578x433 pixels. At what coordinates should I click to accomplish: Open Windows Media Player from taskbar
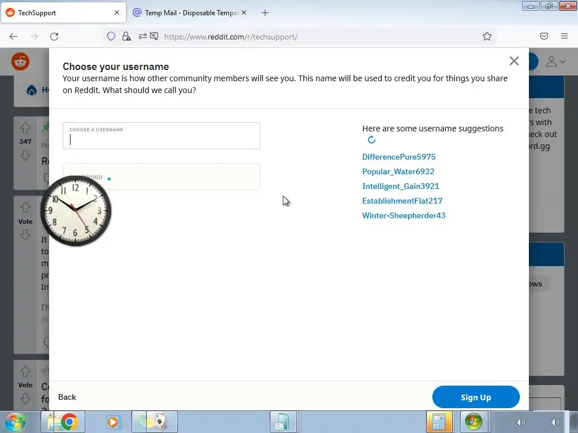coord(113,422)
